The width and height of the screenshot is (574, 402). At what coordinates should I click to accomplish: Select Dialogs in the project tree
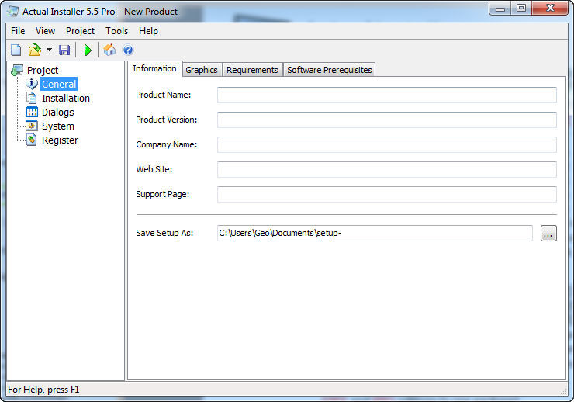pos(58,112)
